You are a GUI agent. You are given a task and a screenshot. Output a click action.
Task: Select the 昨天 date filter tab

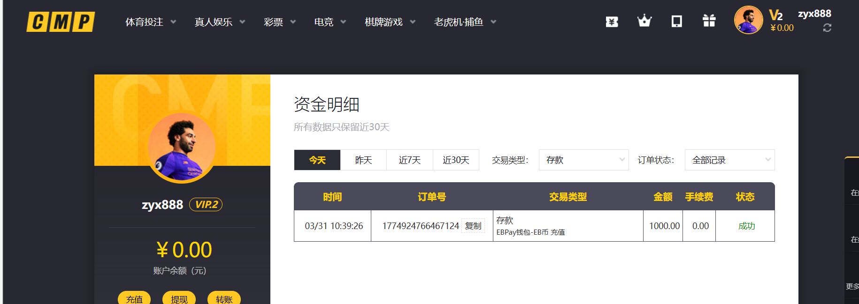pos(363,160)
